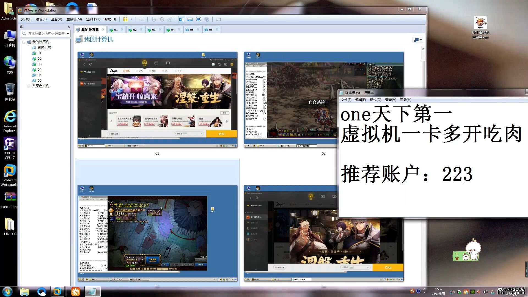Open Notepad's 帮助(H) menu
The image size is (528, 297).
(x=406, y=100)
